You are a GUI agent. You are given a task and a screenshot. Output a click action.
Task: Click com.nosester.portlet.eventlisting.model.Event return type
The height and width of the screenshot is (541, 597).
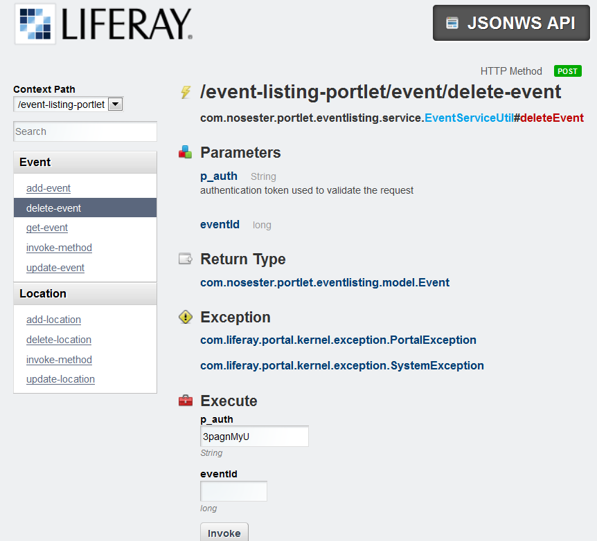pos(325,282)
